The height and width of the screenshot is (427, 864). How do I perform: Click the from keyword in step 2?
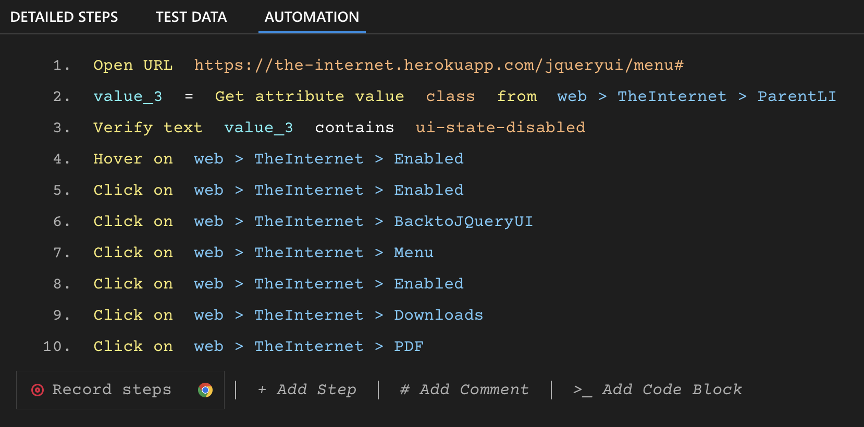click(516, 96)
